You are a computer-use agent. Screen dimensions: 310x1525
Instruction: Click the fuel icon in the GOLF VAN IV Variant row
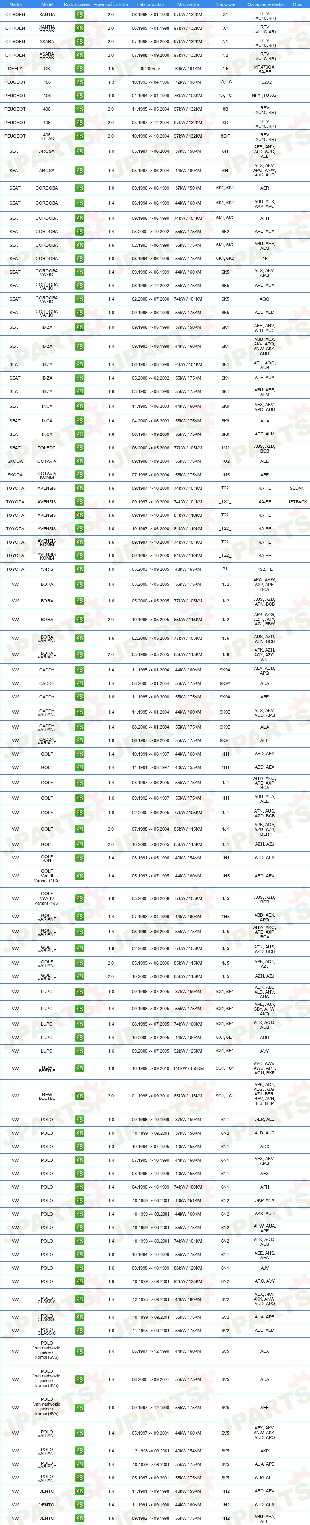[79, 899]
